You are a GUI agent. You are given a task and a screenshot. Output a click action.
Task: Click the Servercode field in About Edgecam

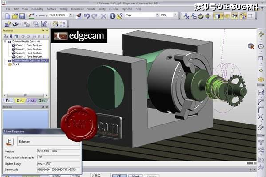[x=58, y=169]
